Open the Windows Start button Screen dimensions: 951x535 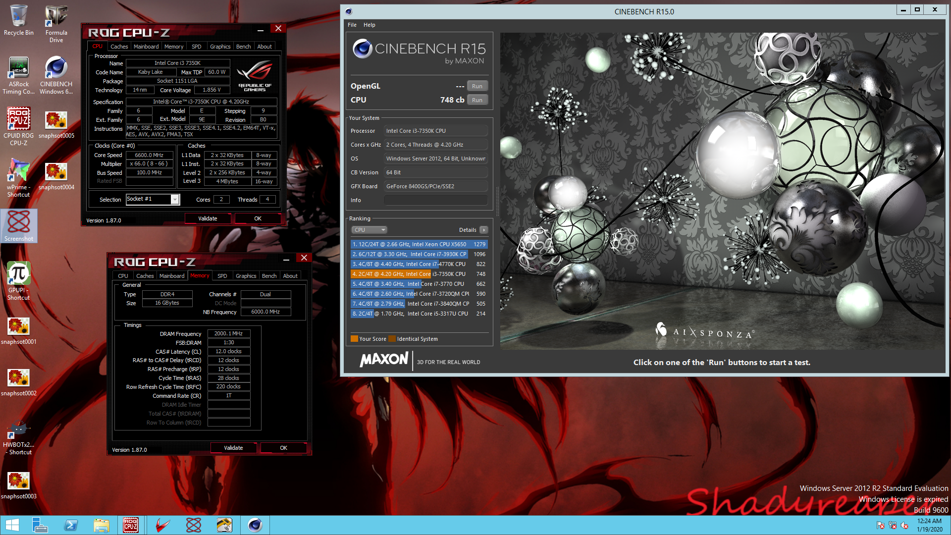[x=12, y=525]
